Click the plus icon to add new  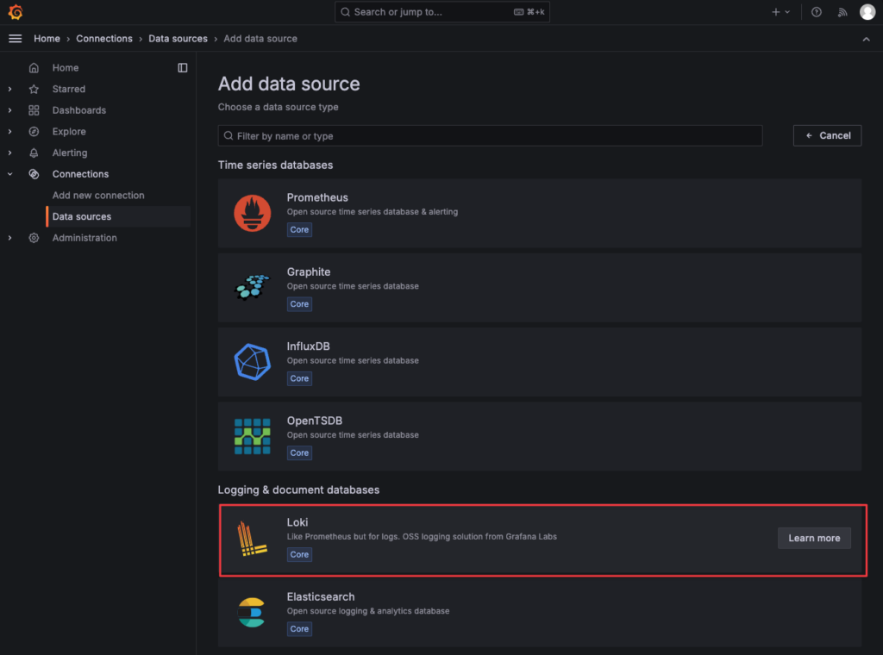point(775,12)
